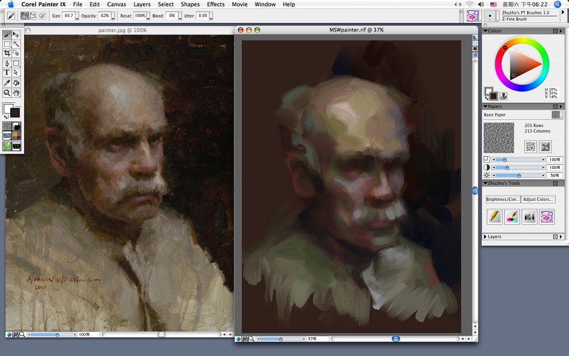Select the Rectangular Shape tool

pyautogui.click(x=16, y=63)
